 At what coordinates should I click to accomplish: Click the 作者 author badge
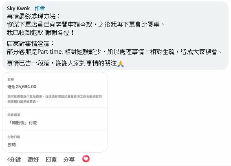[40, 8]
